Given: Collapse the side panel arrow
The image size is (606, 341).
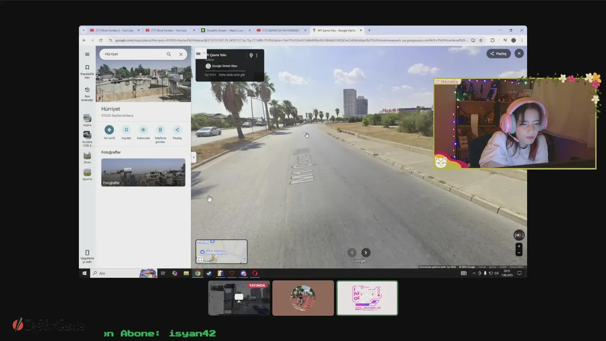Looking at the screenshot, I should click(x=193, y=157).
